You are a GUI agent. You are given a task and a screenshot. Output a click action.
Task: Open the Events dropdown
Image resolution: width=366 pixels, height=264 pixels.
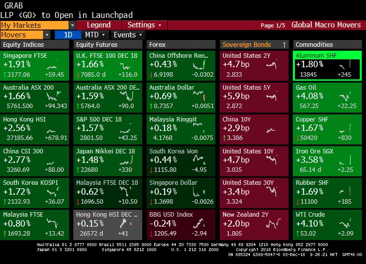[128, 35]
